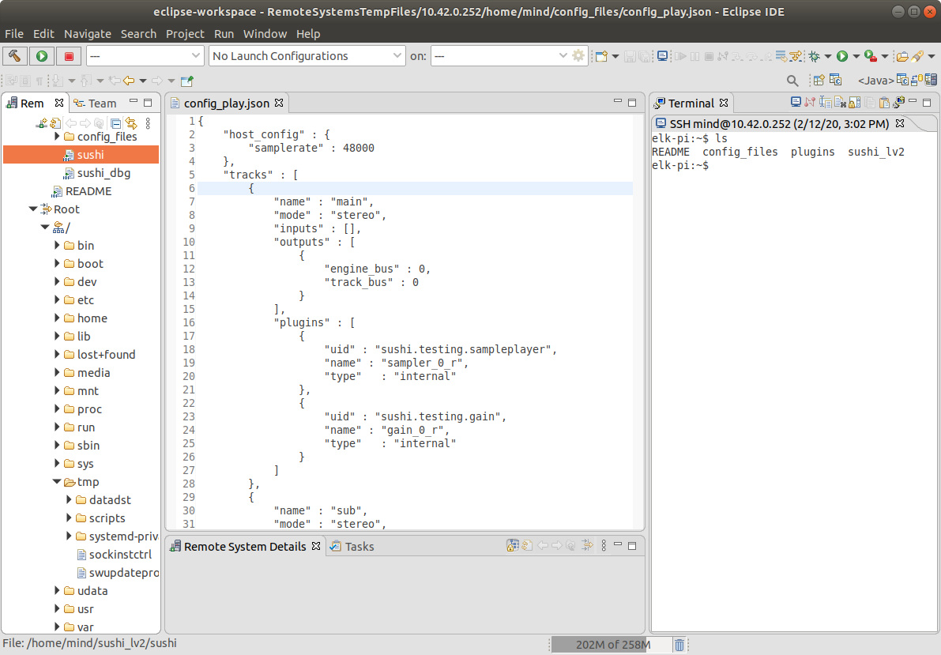Viewport: 941px width, 655px height.
Task: Click the Open Perspective icon
Action: (x=819, y=81)
